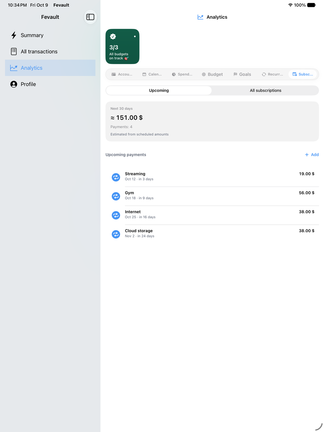Click the 19.00 $ Streaming amount
The image size is (324, 432).
(x=307, y=174)
